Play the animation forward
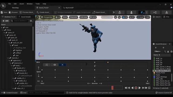This screenshot has height=97, width=173. (139, 88)
